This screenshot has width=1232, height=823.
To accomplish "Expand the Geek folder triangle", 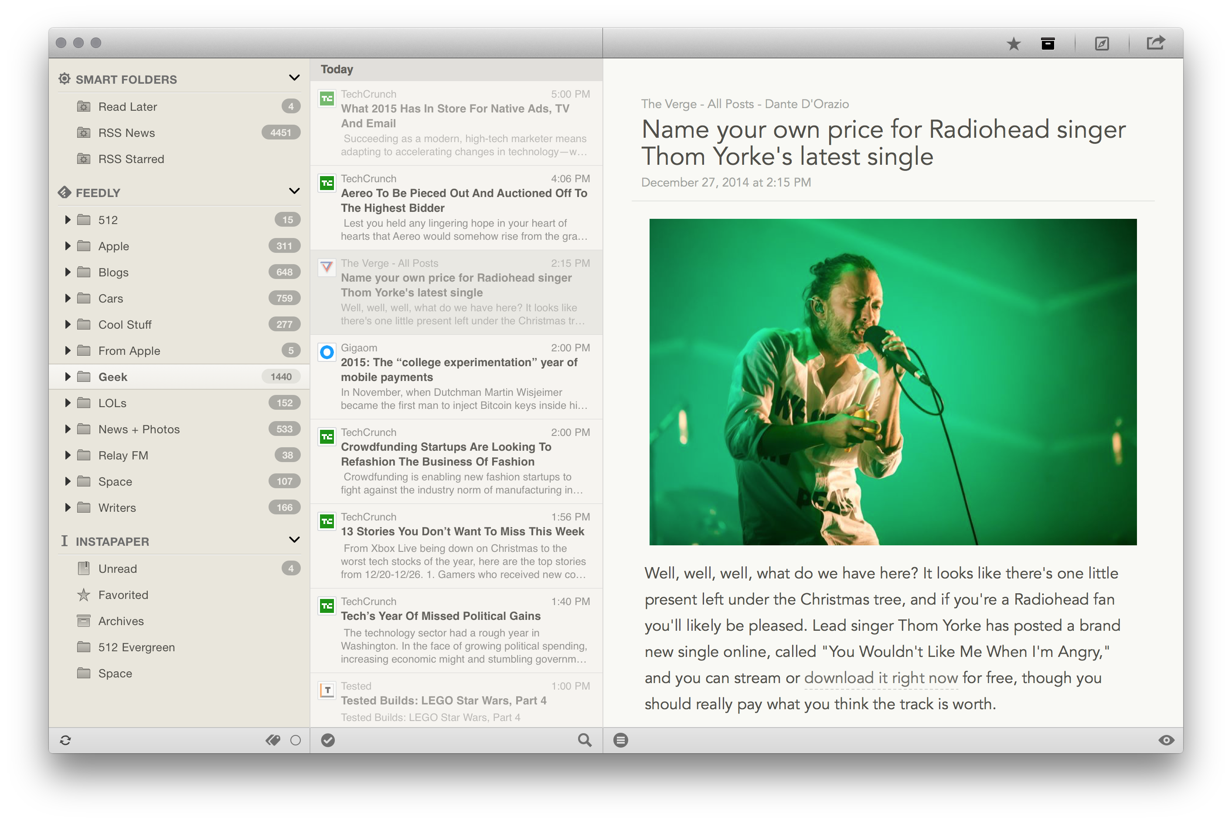I will tap(67, 376).
